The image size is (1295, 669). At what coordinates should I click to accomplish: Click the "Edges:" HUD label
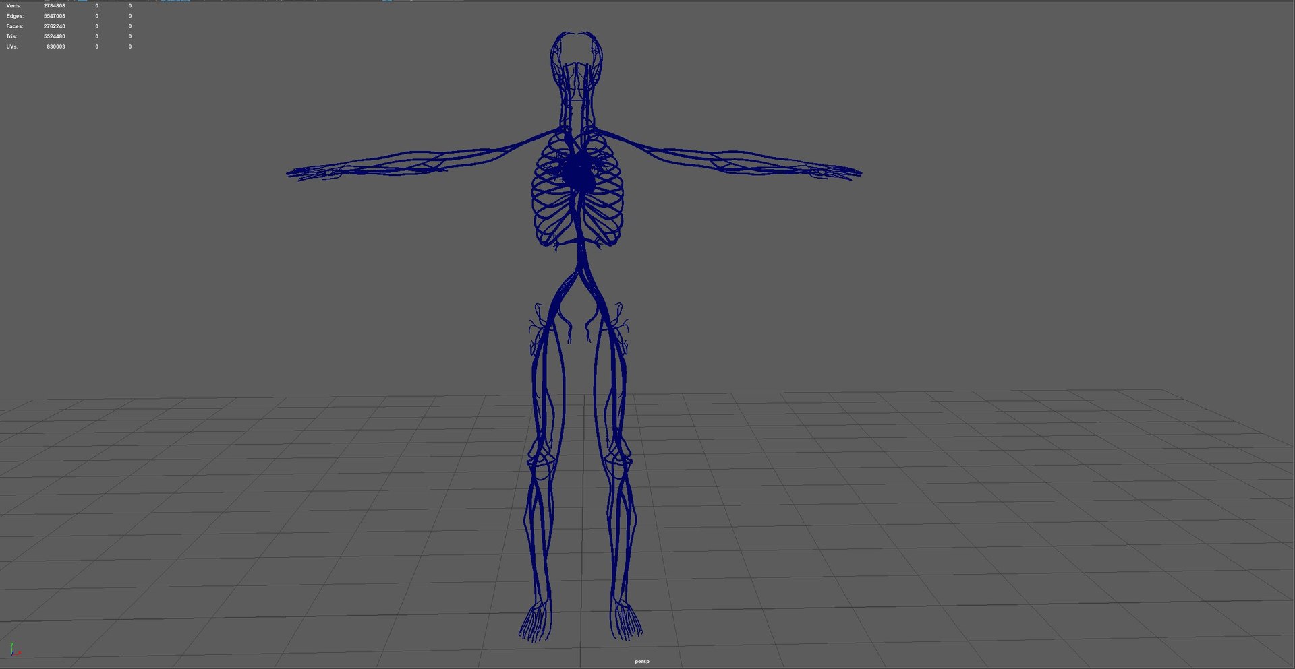point(15,16)
